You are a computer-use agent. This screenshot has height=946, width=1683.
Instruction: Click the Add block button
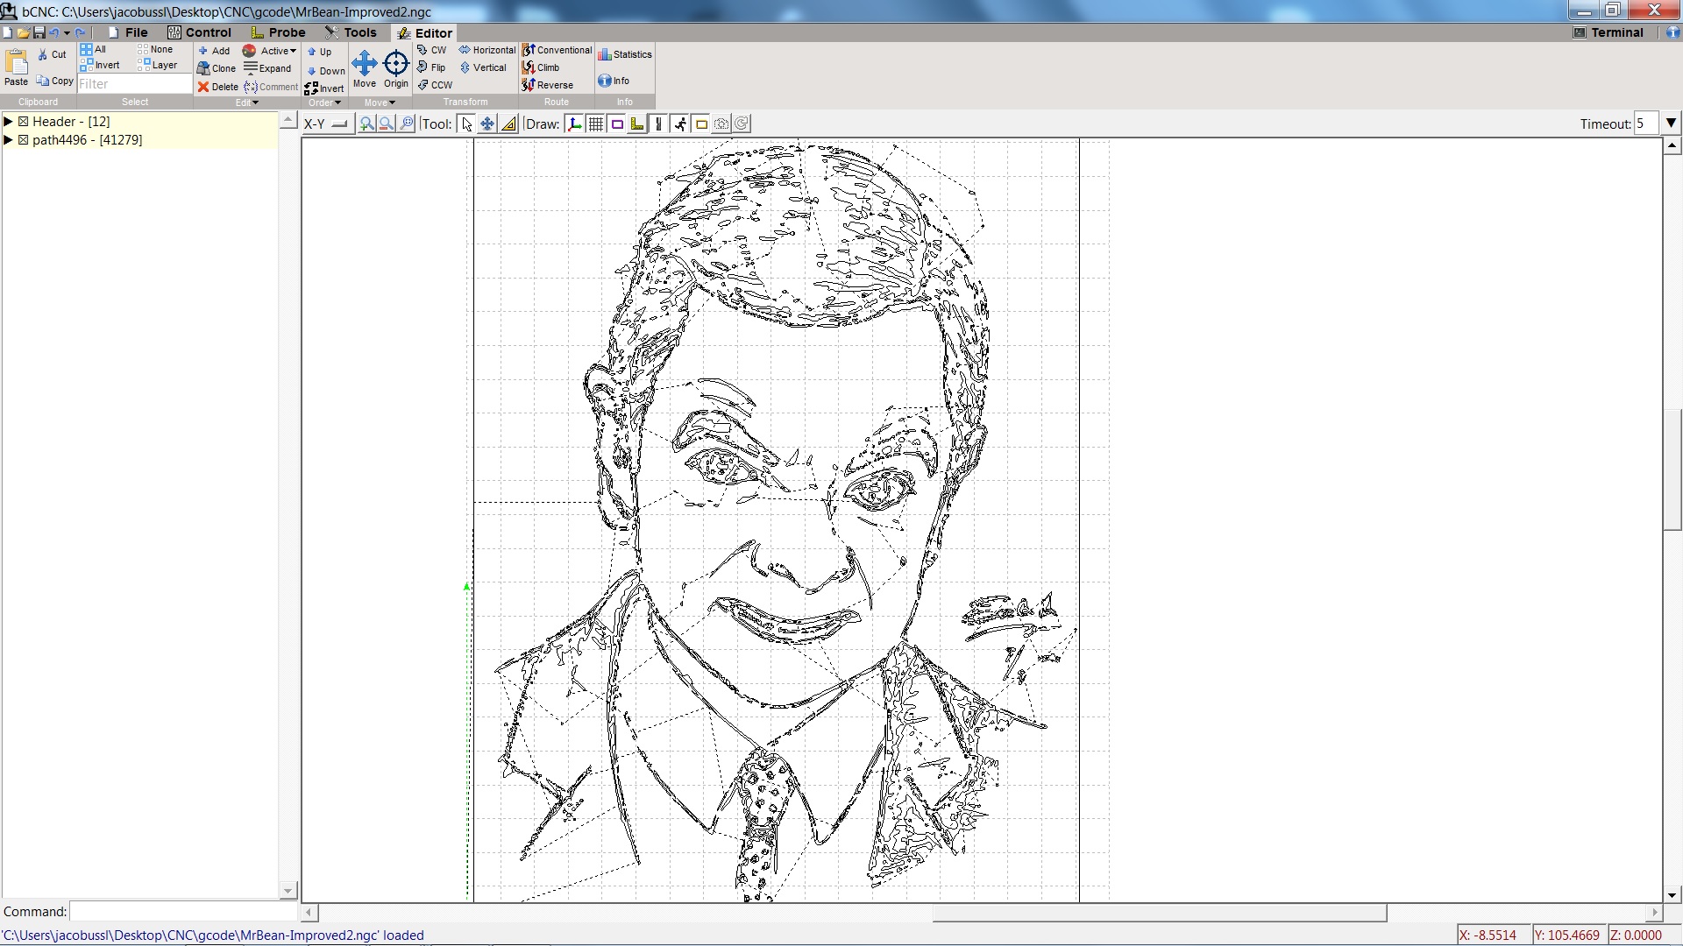click(x=214, y=51)
